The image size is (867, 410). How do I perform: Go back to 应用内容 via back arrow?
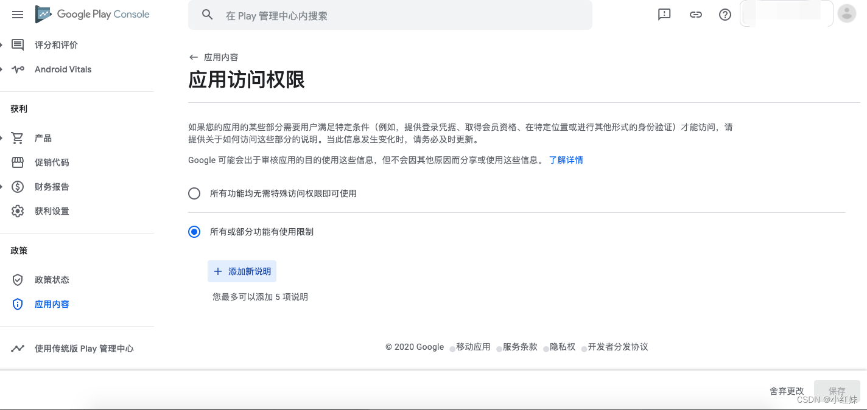click(193, 57)
